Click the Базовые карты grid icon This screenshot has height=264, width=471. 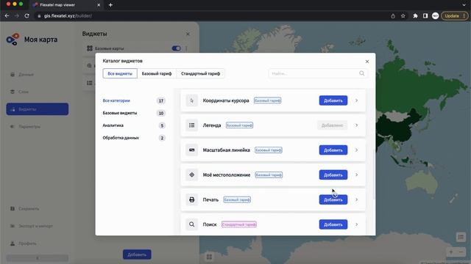90,48
